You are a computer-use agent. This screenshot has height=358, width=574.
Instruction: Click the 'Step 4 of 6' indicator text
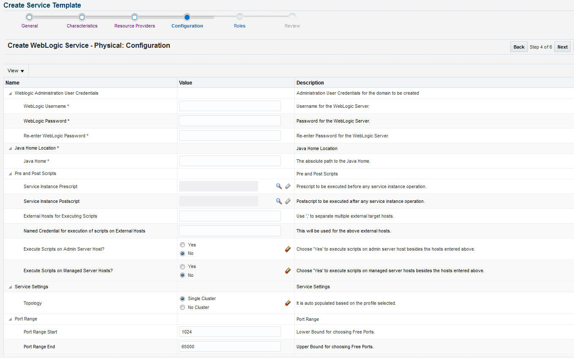(x=541, y=47)
